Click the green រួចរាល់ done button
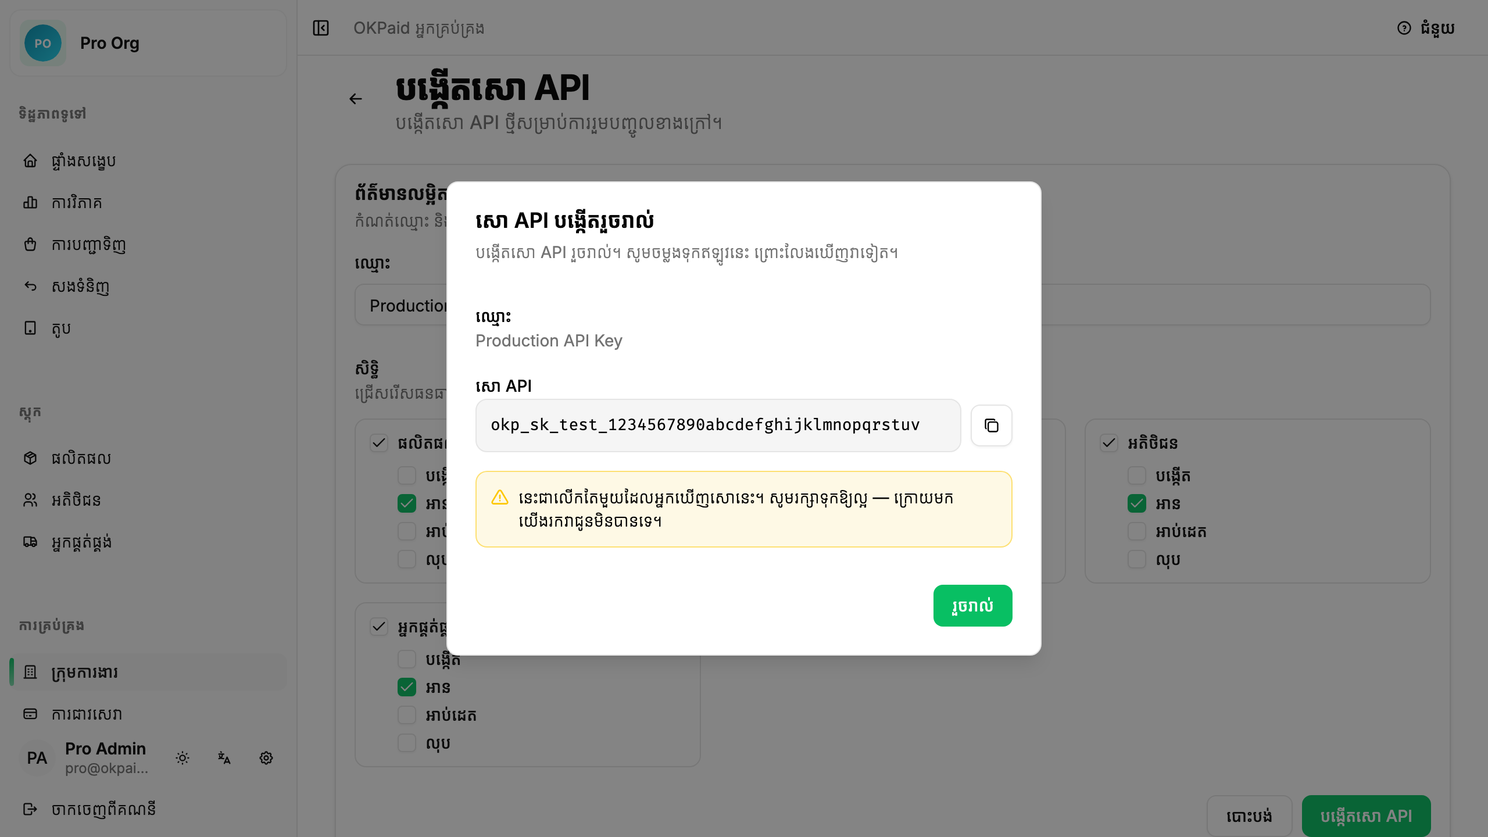 coord(972,606)
